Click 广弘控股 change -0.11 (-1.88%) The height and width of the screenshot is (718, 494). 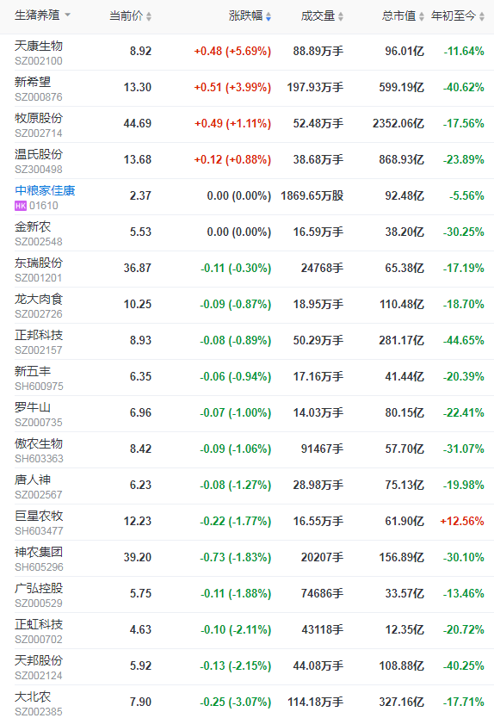pos(236,594)
